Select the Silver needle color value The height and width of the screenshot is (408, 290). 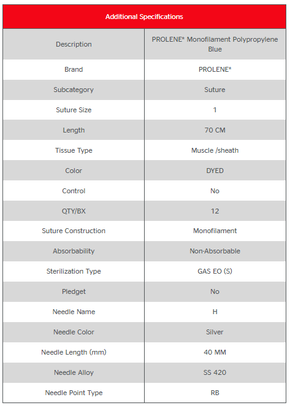[x=215, y=332]
